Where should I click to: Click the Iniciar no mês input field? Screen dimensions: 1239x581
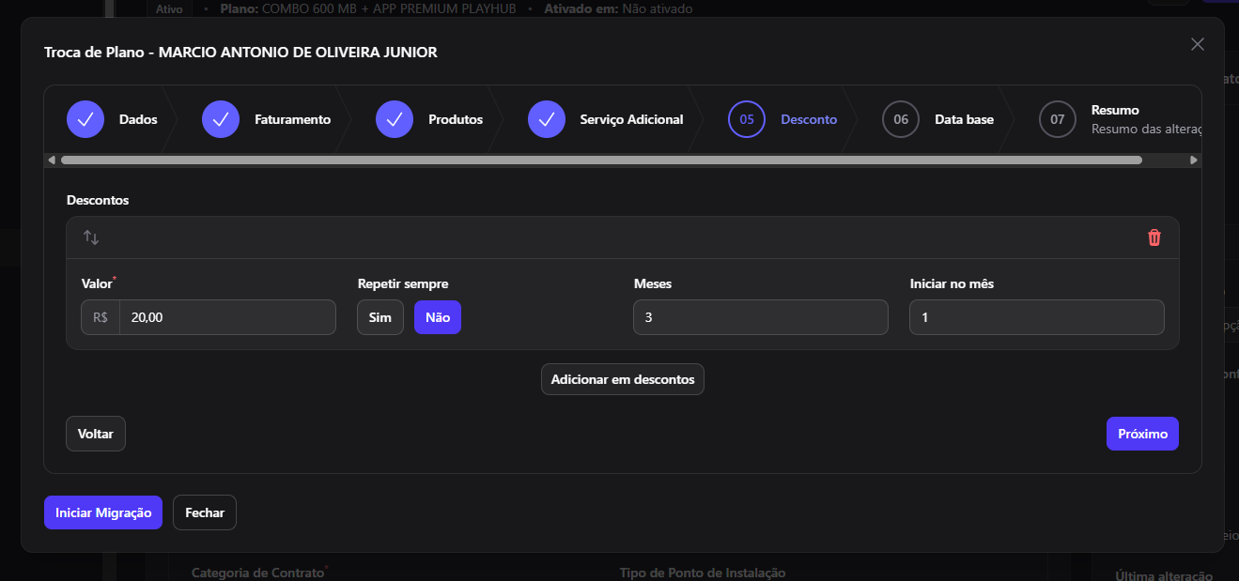tap(1037, 317)
